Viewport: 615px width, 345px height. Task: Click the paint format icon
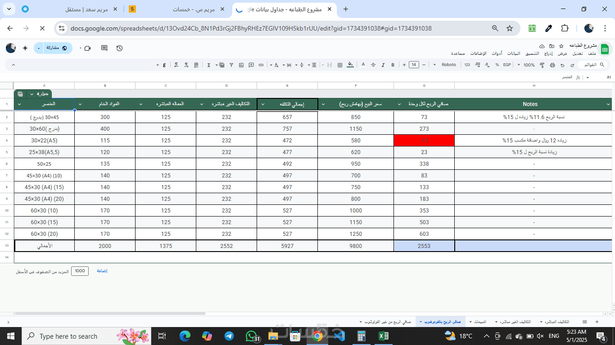[542, 65]
